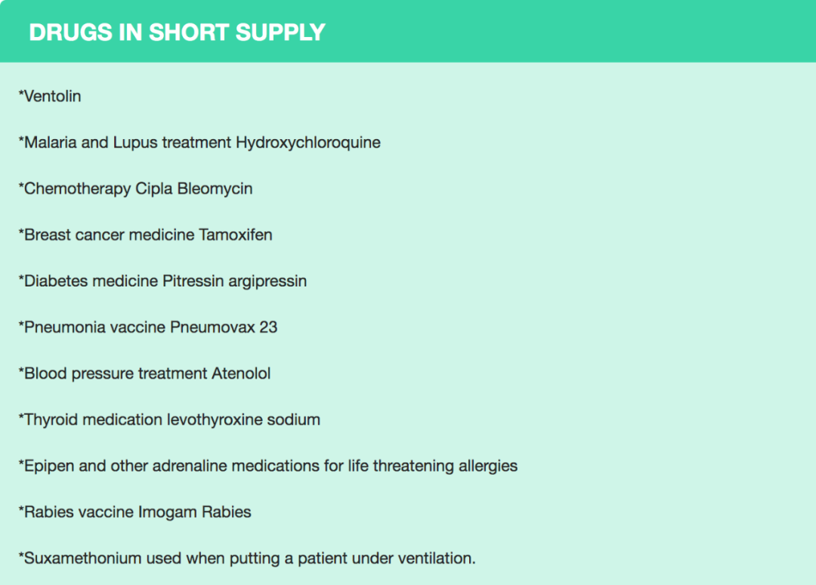The image size is (816, 585).
Task: Click the 'DRUGS IN SHORT SUPPLY' heading
Action: (x=177, y=32)
